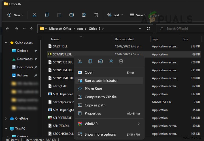Click the Delete icon in the context menu
Viewport: 204px width, 141px height.
click(x=121, y=61)
